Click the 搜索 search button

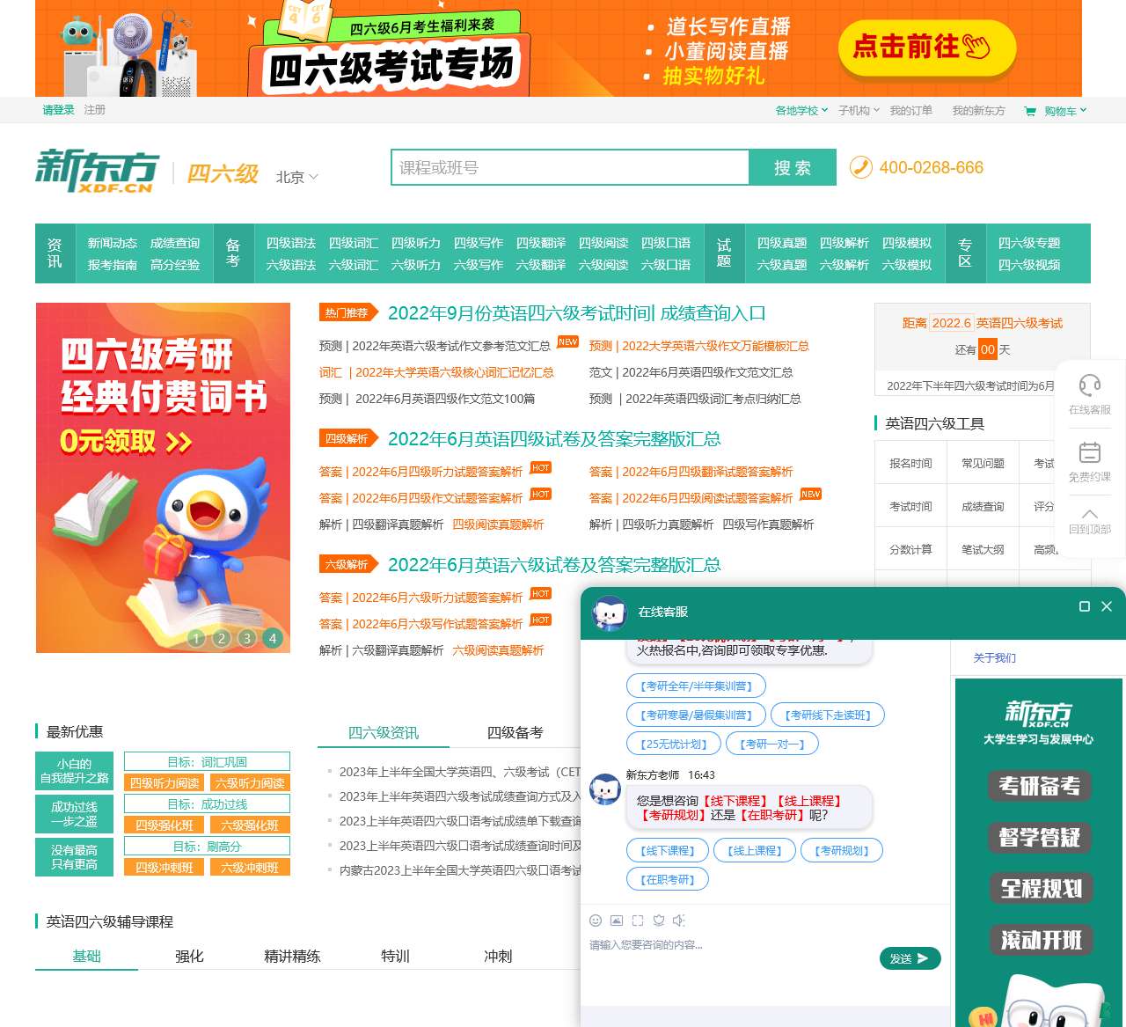793,167
